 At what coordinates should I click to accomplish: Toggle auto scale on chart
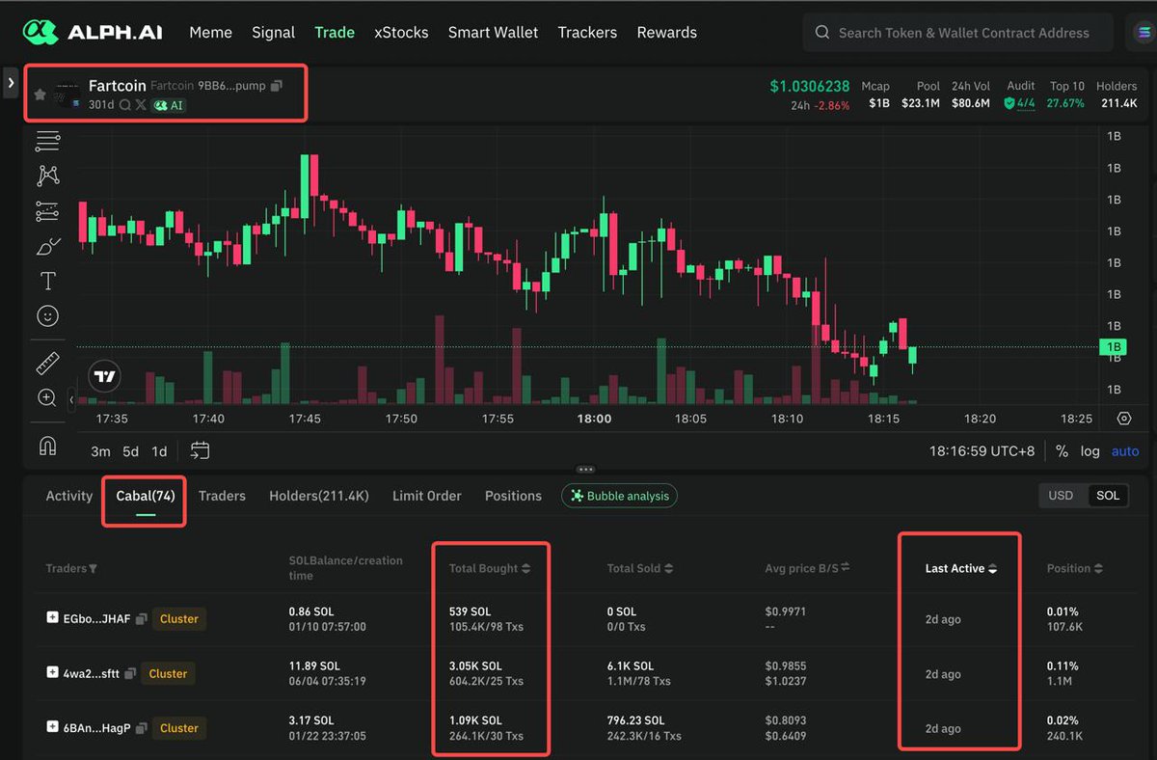click(x=1125, y=451)
